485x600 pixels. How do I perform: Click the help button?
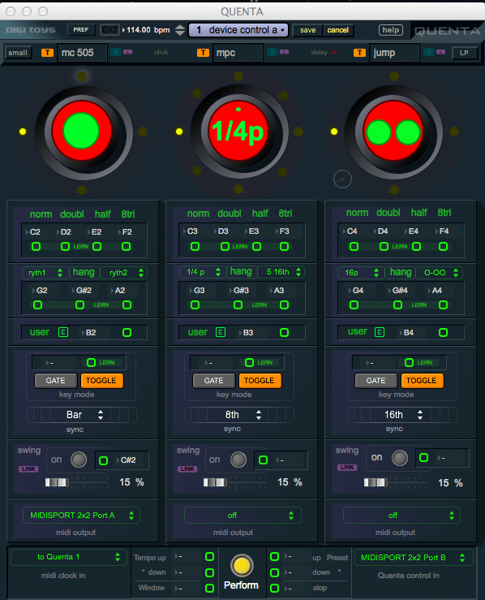391,30
